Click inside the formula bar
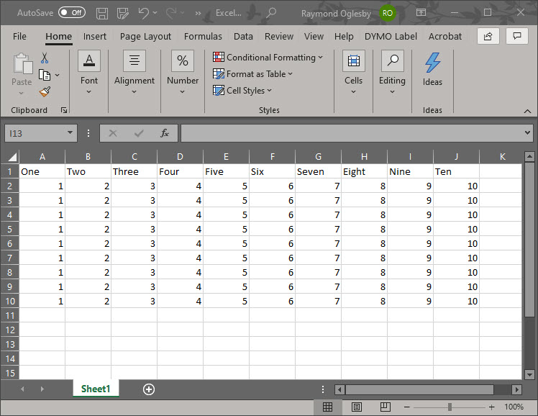 click(351, 133)
